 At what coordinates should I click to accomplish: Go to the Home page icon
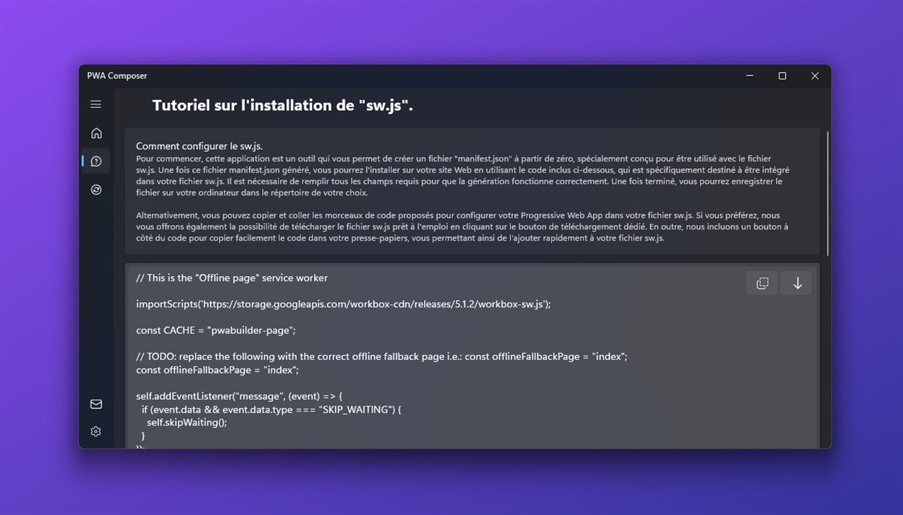(96, 133)
